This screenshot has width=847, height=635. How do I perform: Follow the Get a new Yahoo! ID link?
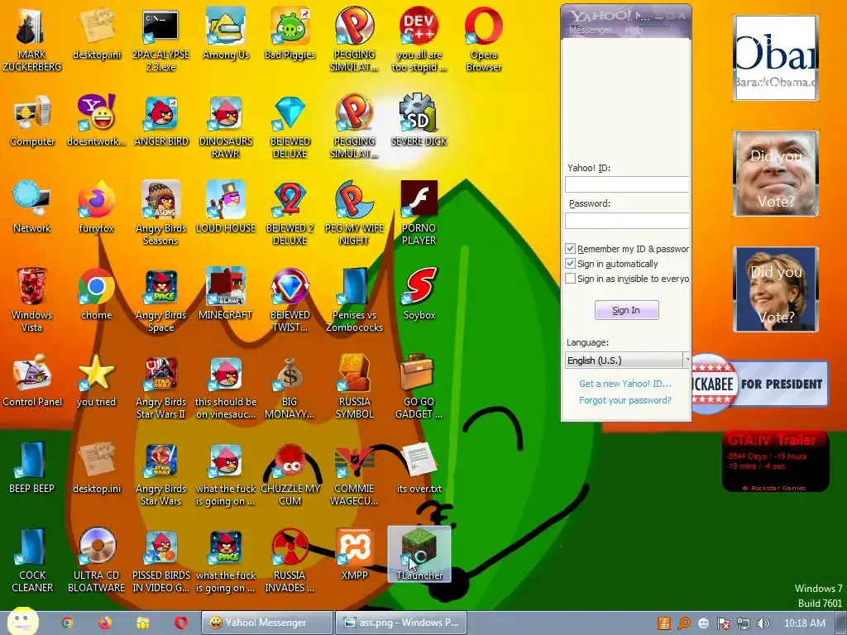click(x=625, y=384)
